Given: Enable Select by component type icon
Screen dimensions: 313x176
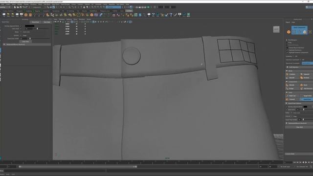Looking at the screenshot, I should click(54, 7).
